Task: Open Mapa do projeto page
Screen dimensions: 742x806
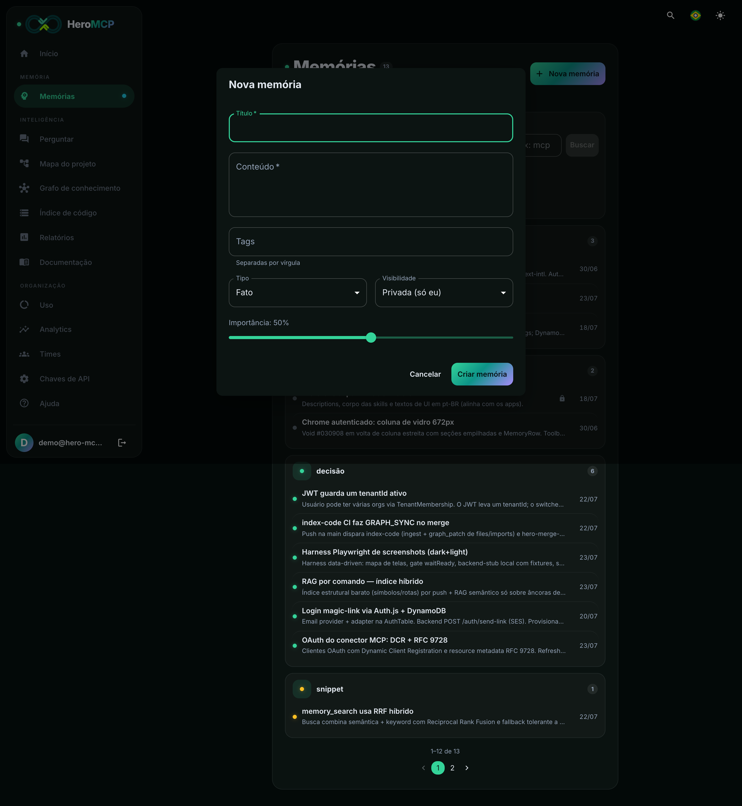Action: 74,163
